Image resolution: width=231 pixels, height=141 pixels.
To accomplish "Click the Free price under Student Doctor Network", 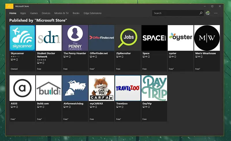I will point(39,69).
